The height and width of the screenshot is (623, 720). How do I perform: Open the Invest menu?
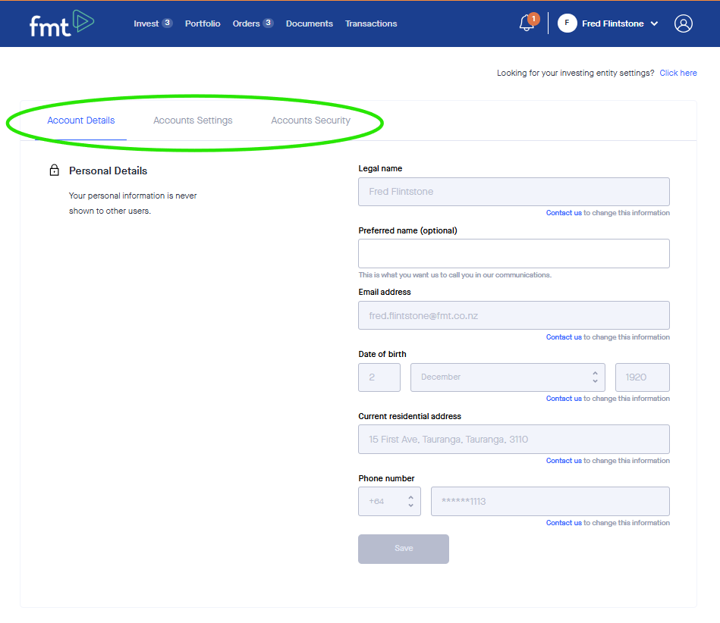coord(146,23)
